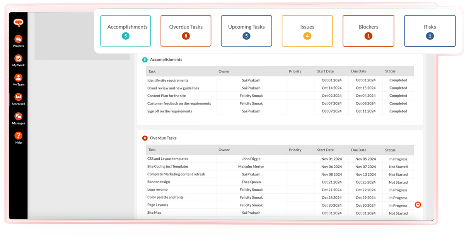Click the Priority header in Accomplishments table
The image size is (464, 238).
[295, 71]
